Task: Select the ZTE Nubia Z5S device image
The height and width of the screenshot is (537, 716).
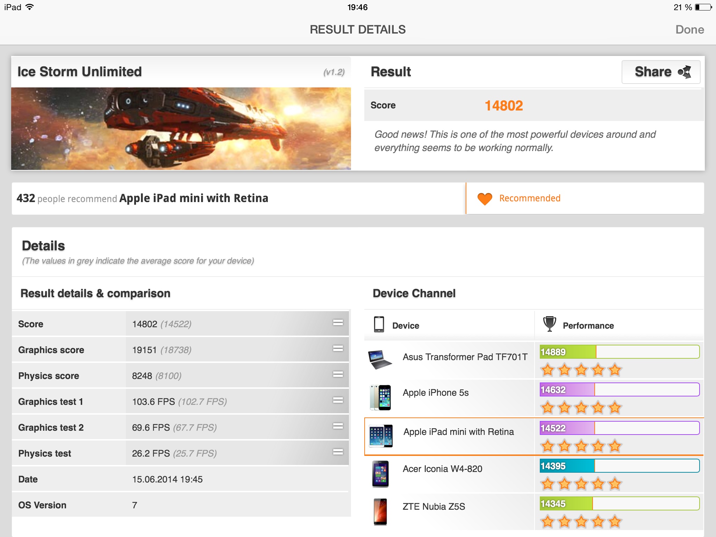Action: click(380, 512)
